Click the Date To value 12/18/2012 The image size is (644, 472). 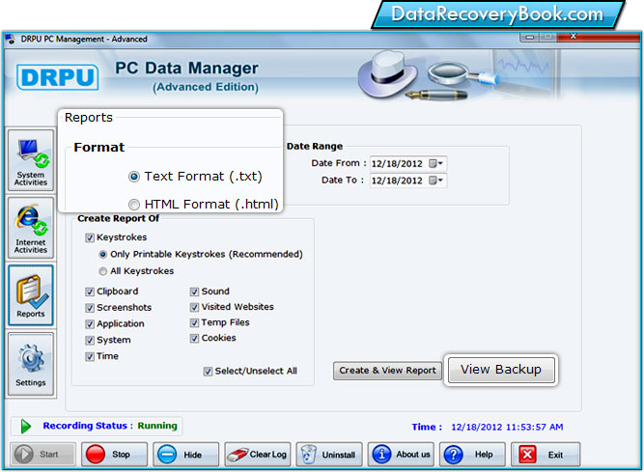pos(397,180)
